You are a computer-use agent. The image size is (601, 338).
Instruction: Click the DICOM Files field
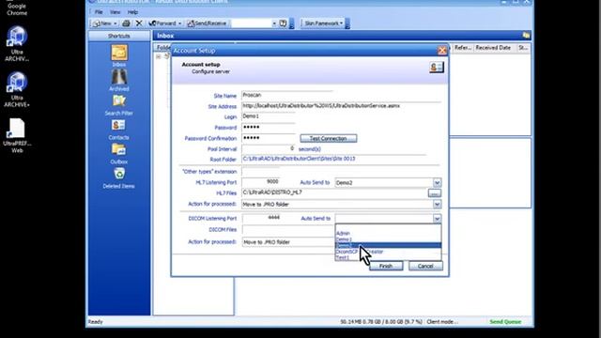[x=288, y=229]
